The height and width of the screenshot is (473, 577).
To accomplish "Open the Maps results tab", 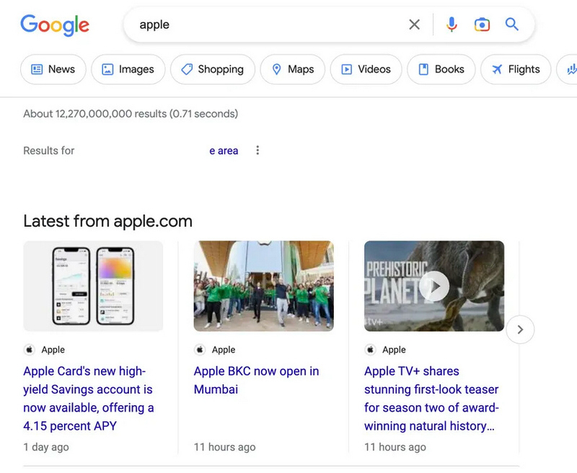I will pyautogui.click(x=292, y=69).
